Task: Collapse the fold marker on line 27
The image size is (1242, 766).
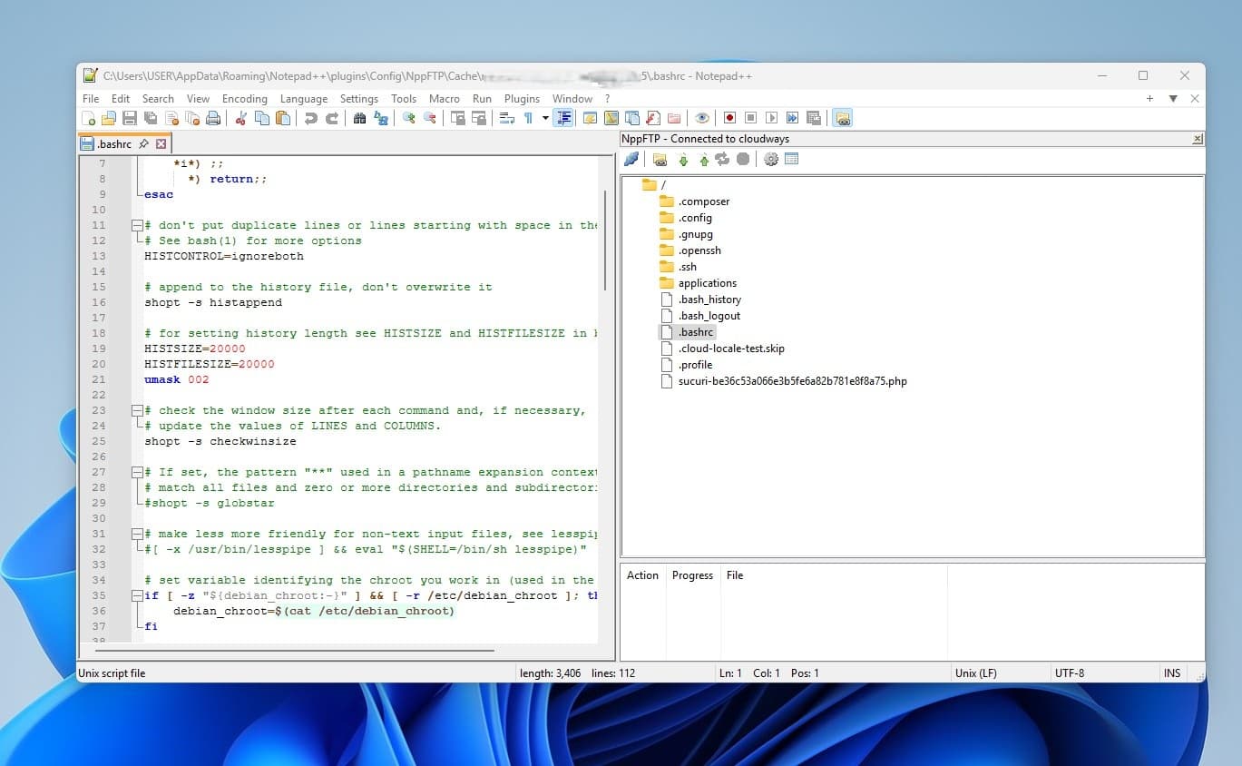Action: [136, 472]
